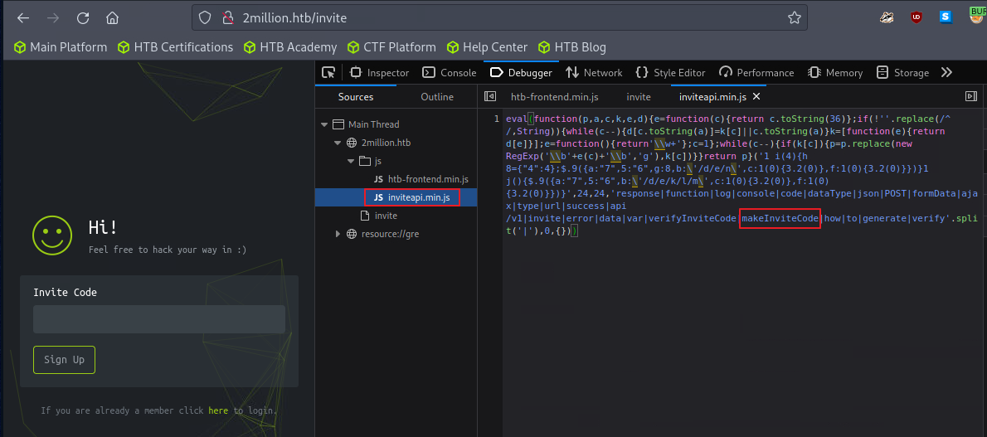
Task: Follow the 'here' login link
Action: [x=218, y=410]
